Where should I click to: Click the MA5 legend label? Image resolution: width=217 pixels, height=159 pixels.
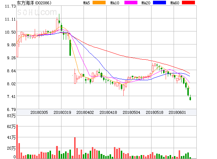(x=86, y=3)
